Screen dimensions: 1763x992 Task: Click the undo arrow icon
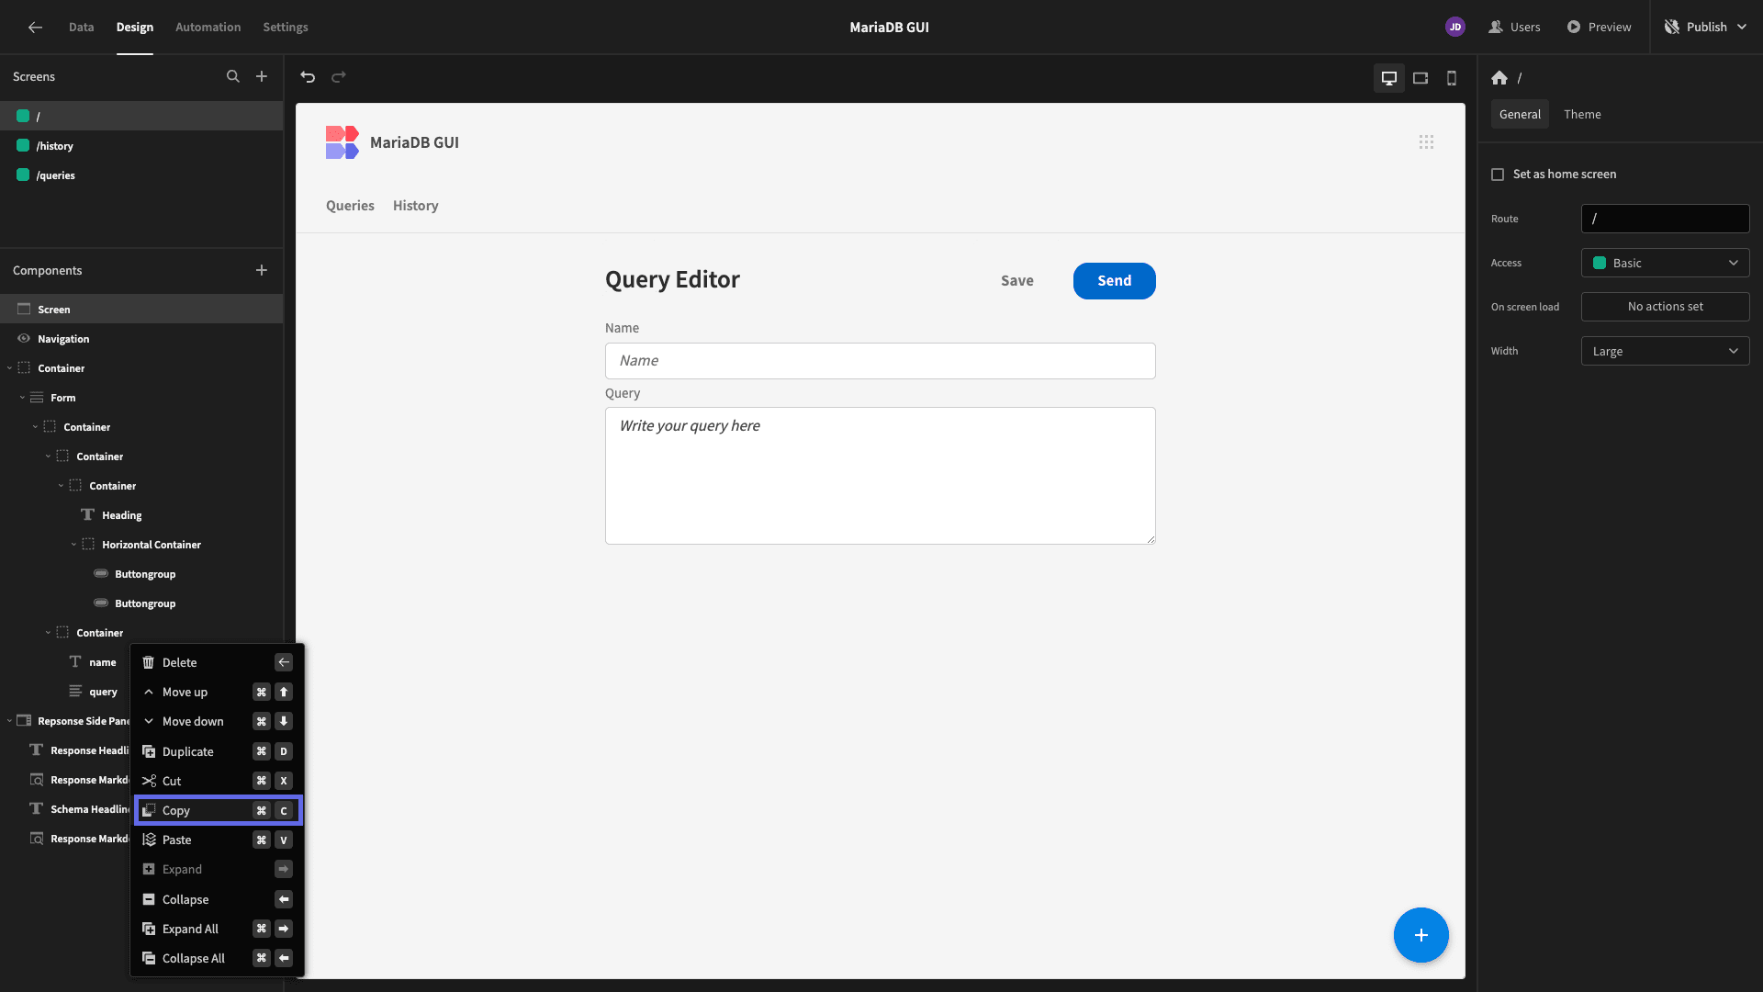point(308,77)
